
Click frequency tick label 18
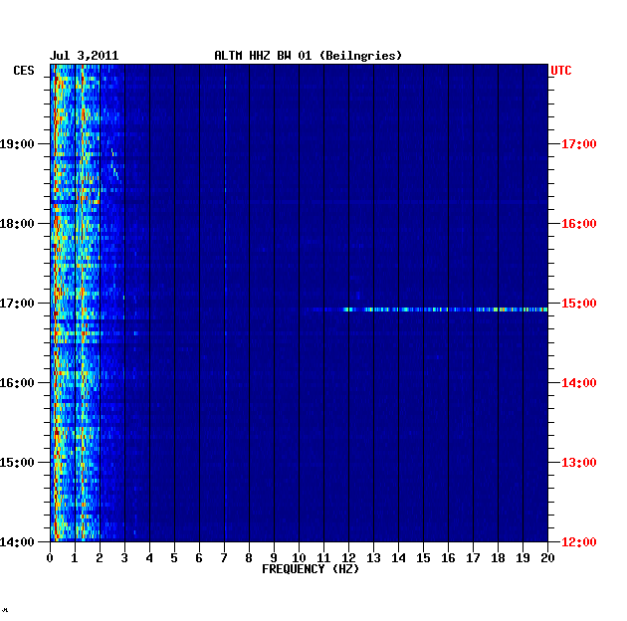(x=498, y=558)
